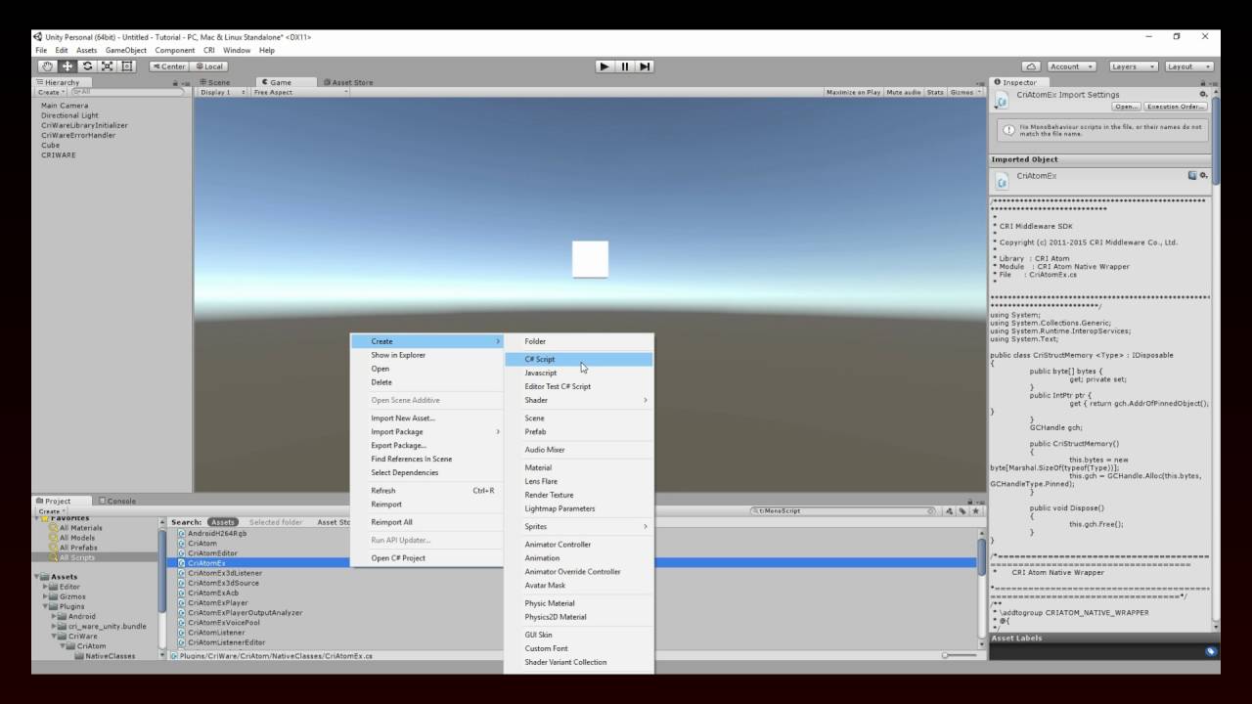Collapse the CriWare folder in tree

click(54, 636)
